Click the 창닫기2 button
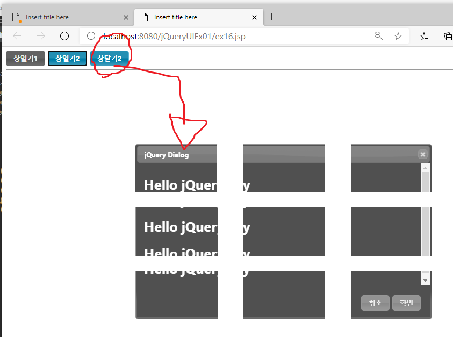 point(109,59)
